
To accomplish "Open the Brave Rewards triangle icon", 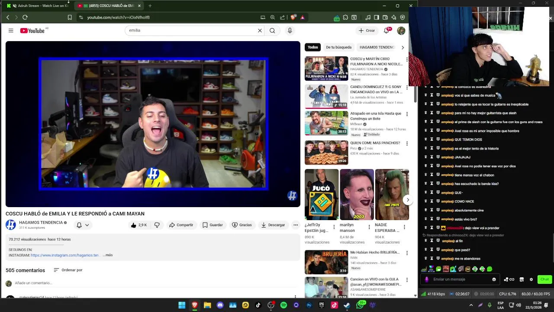I will (302, 17).
